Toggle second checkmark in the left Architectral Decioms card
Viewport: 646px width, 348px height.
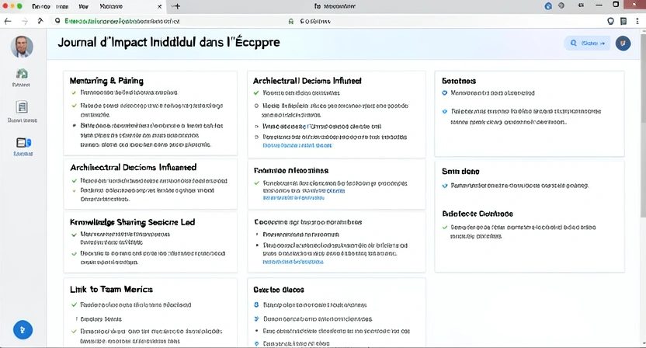tap(75, 190)
